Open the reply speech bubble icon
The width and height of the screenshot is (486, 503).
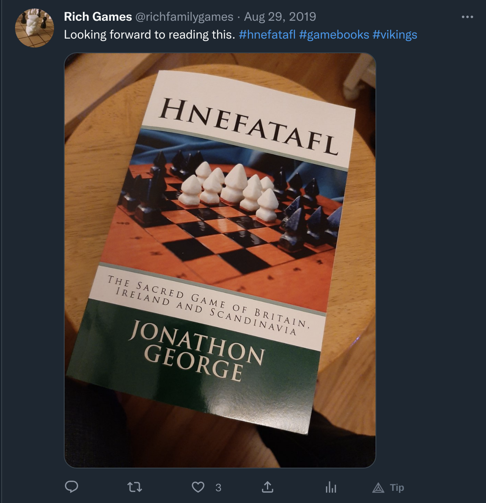coord(72,487)
